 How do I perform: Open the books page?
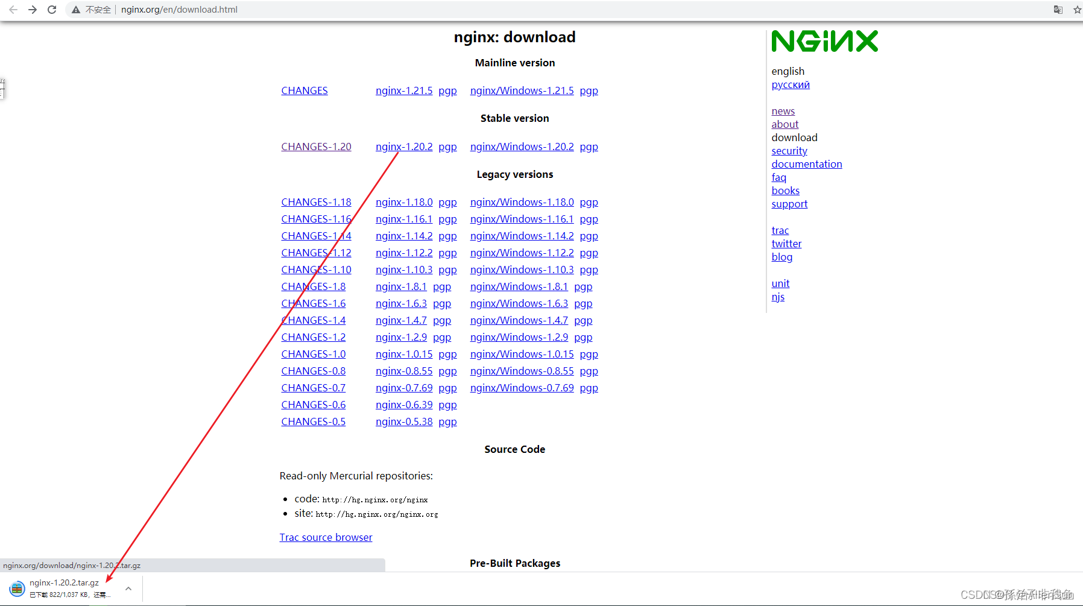pos(785,191)
